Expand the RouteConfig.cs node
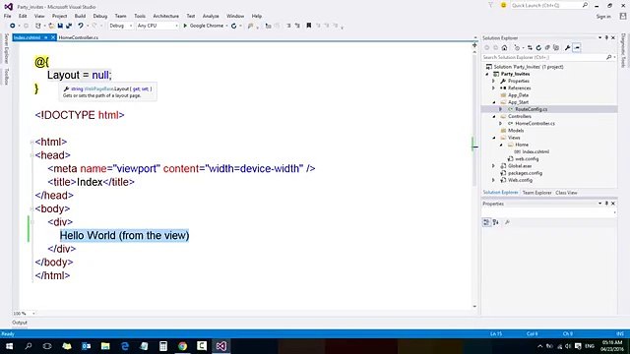The image size is (630, 354). (x=501, y=109)
